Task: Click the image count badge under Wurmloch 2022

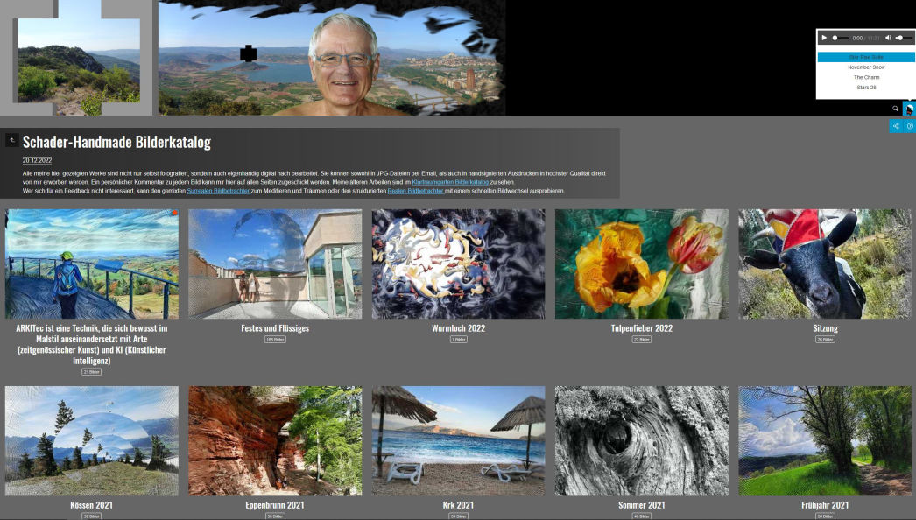Action: 458,340
